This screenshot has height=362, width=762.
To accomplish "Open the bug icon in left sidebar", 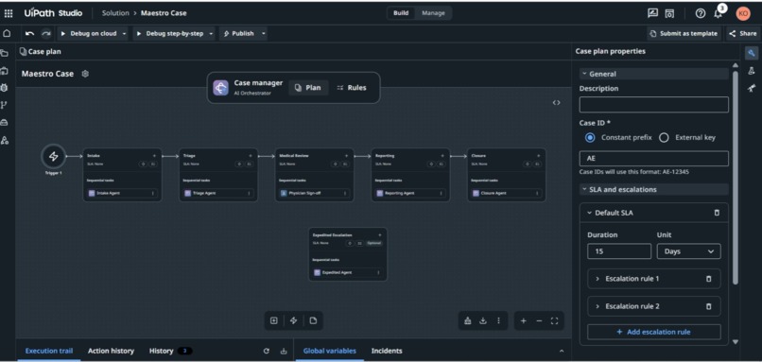I will point(5,88).
